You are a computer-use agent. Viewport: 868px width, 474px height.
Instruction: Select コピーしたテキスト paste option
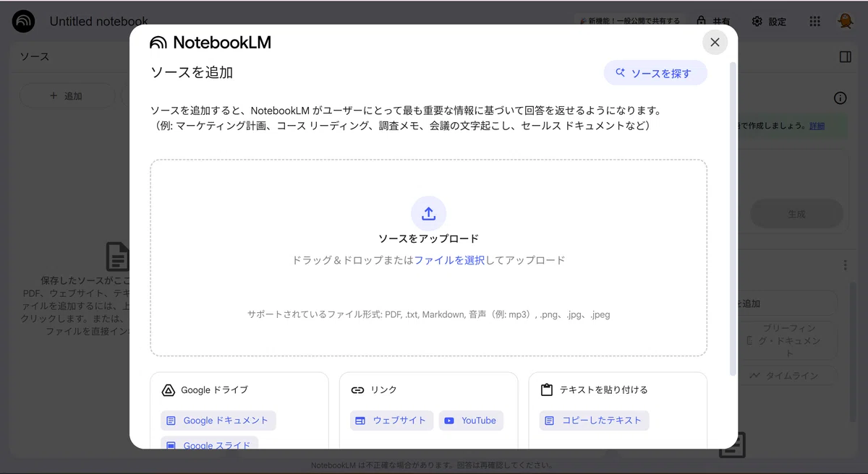[595, 421]
